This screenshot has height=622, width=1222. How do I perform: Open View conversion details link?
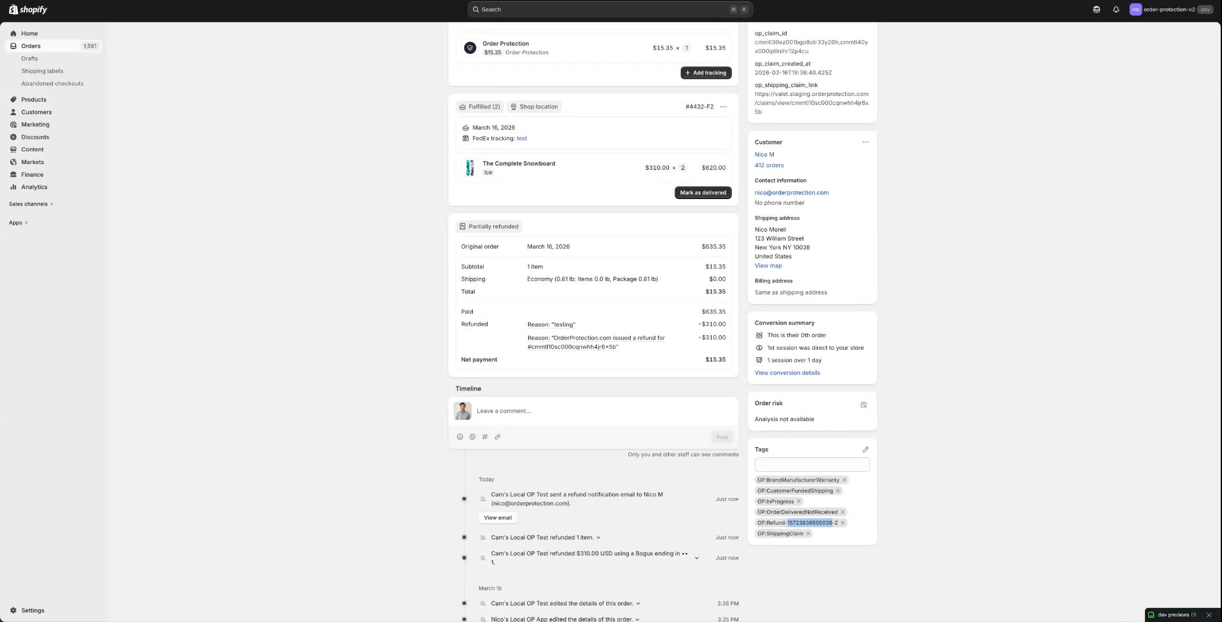[787, 373]
